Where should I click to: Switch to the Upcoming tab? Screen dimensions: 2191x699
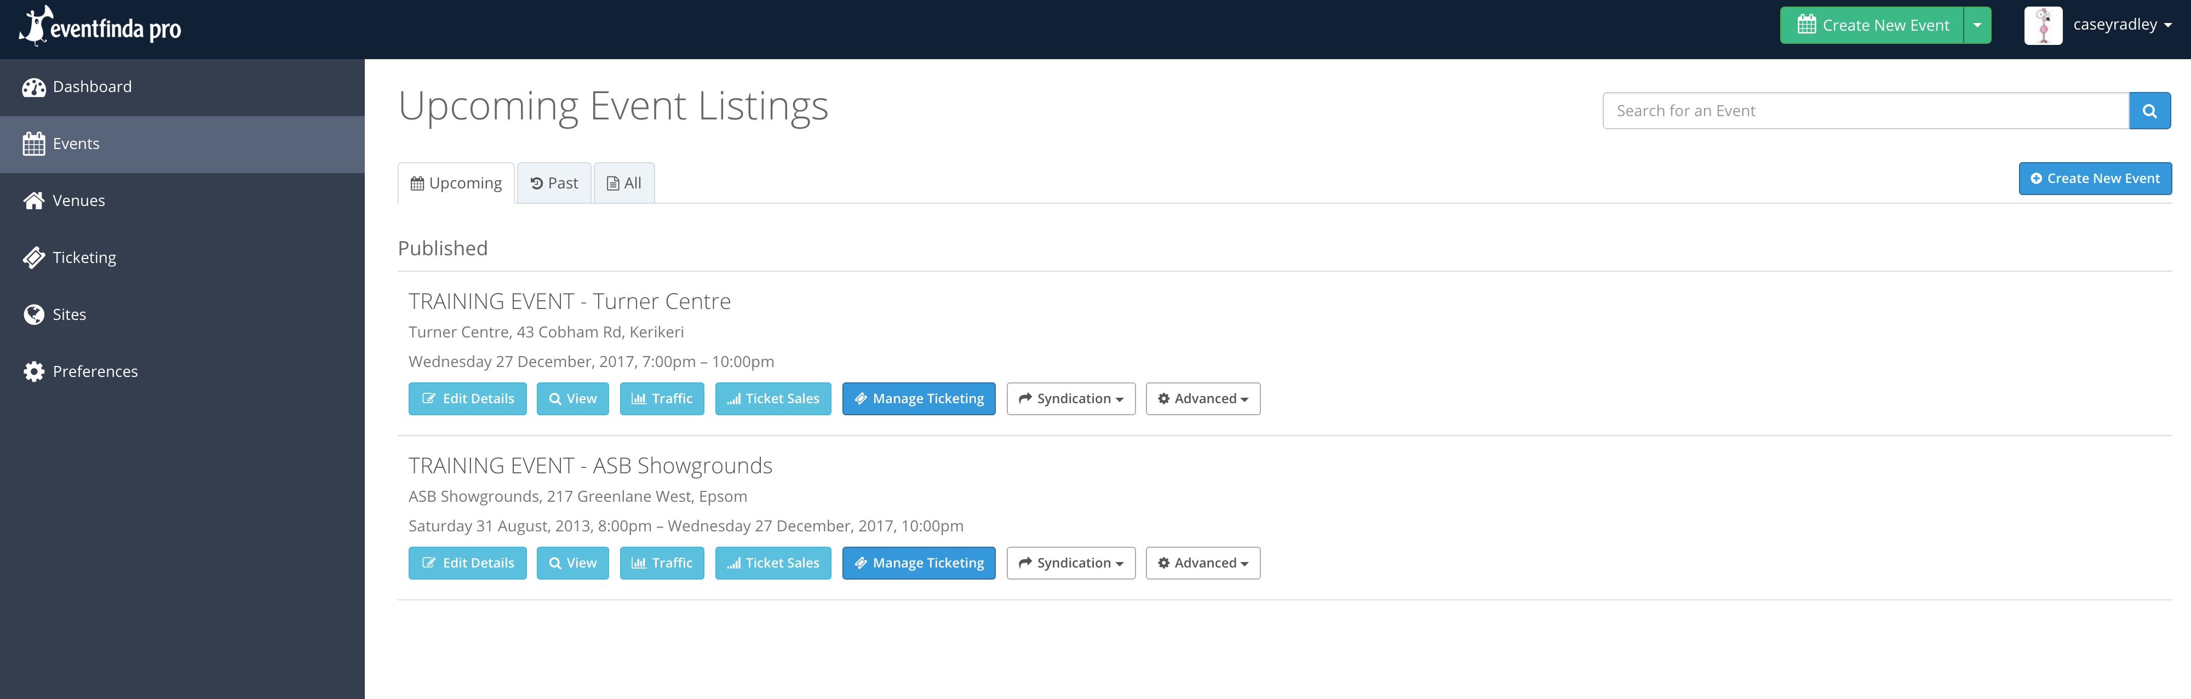(x=456, y=183)
